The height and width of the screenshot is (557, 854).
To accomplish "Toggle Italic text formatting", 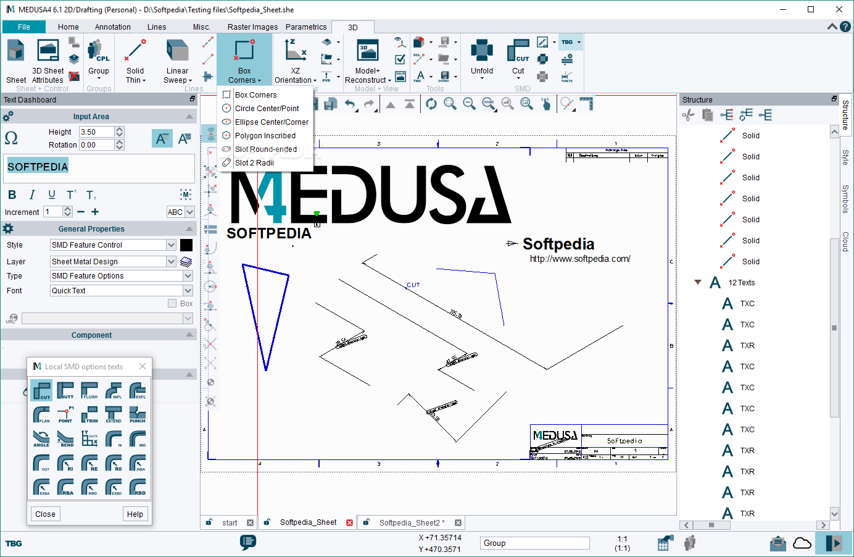I will click(x=32, y=195).
